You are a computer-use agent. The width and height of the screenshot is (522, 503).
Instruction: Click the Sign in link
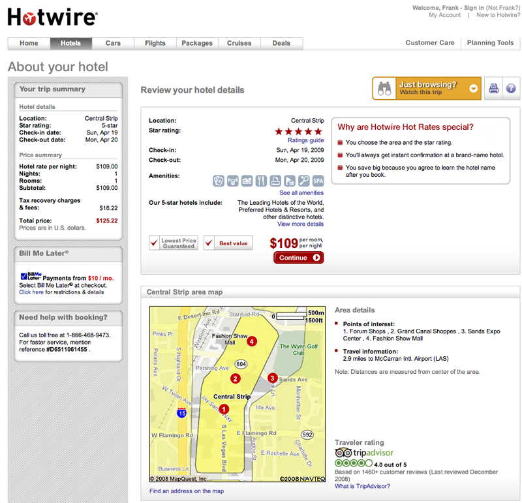[474, 8]
